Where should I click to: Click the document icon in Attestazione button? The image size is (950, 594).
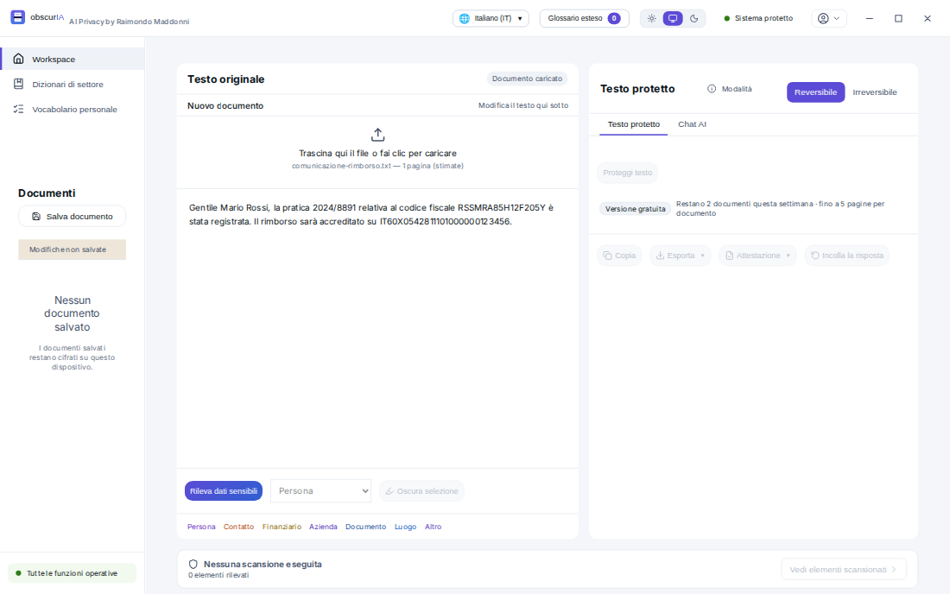730,256
